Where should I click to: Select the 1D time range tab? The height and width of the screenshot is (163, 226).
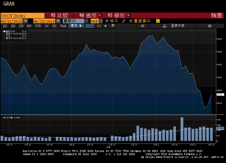click(5, 26)
